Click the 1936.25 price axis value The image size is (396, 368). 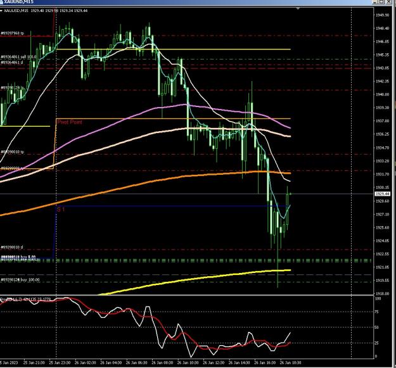coord(382,134)
